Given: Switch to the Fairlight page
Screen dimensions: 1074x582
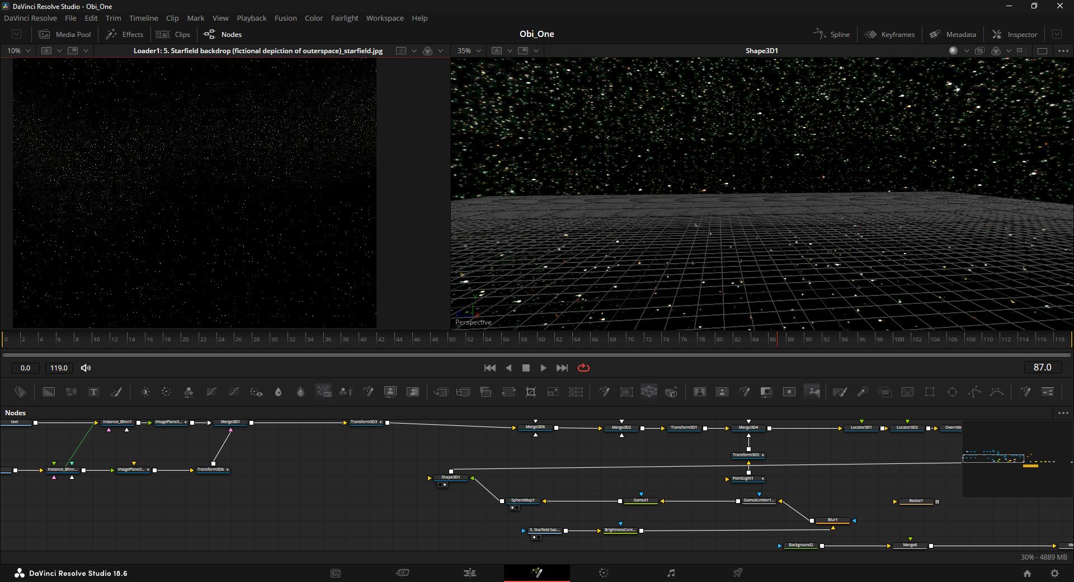Looking at the screenshot, I should pyautogui.click(x=671, y=572).
